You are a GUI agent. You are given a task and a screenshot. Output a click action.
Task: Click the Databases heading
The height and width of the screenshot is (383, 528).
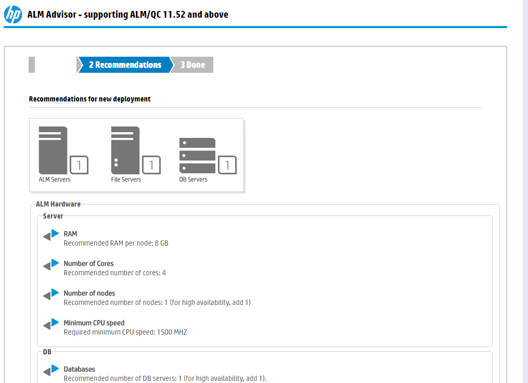80,369
